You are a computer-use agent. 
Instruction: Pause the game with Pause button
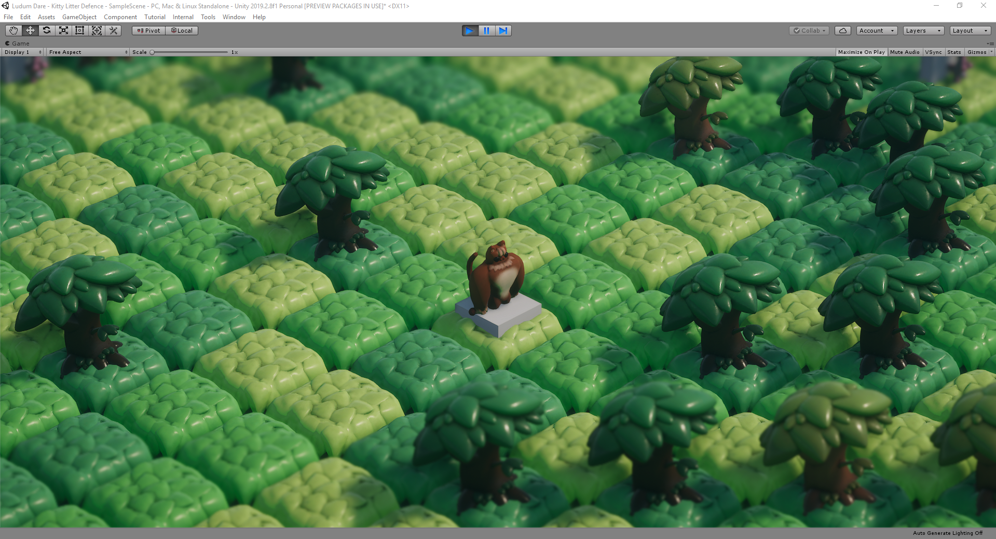[486, 31]
